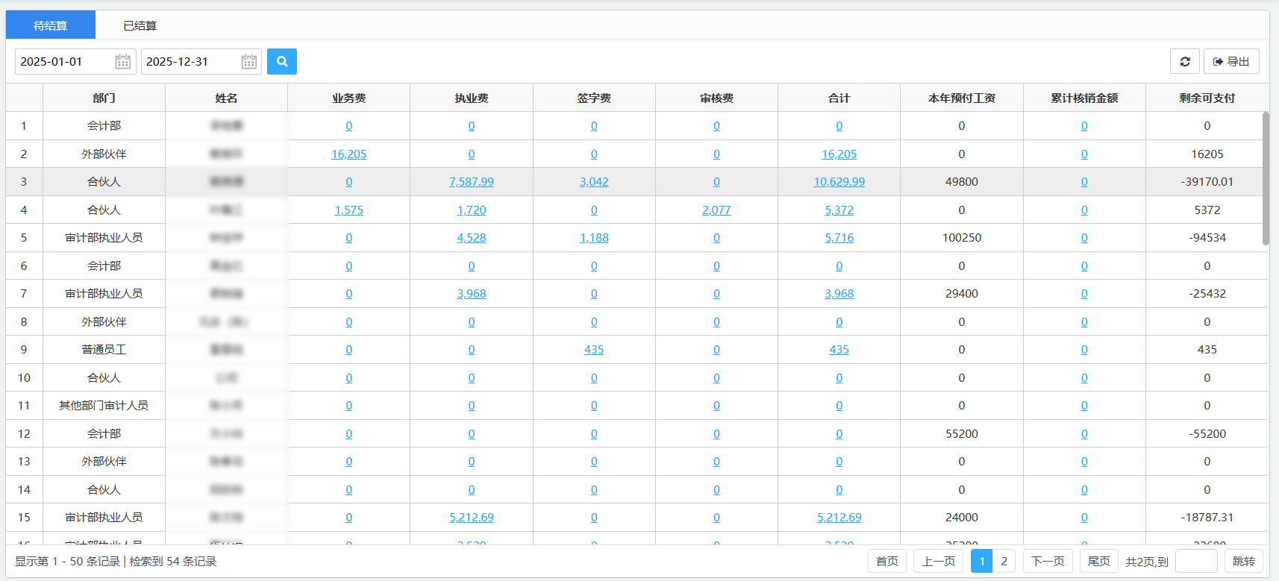Open calendar picker for end date 2025-12-31
Viewport: 1279px width, 581px height.
coord(249,62)
